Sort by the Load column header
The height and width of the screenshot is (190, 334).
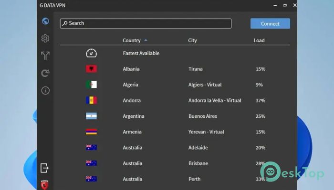point(259,40)
